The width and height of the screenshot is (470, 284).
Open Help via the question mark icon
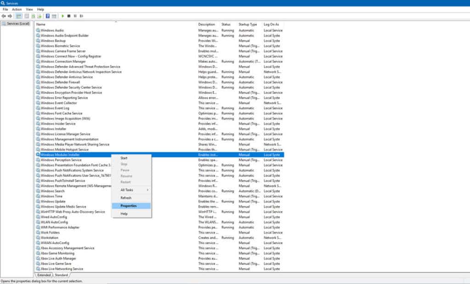pyautogui.click(x=48, y=16)
